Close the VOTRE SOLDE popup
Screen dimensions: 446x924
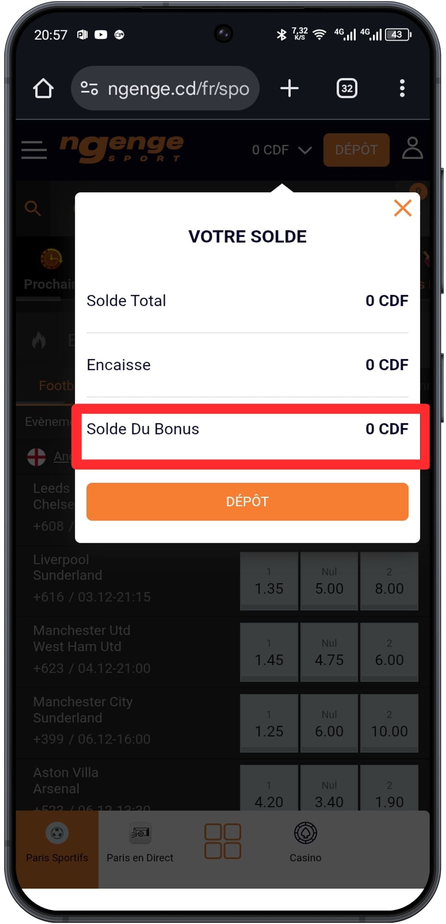tap(402, 208)
